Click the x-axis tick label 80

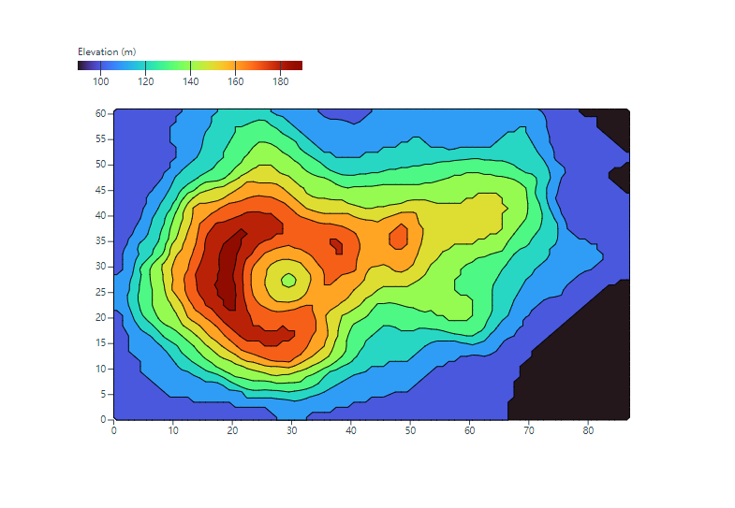pyautogui.click(x=588, y=431)
